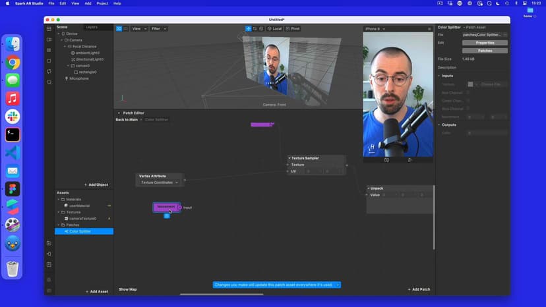Click the video camera icon in the left toolbar

(49, 40)
